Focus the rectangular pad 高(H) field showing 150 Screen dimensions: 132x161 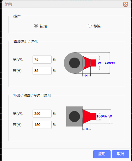(x=42, y=125)
